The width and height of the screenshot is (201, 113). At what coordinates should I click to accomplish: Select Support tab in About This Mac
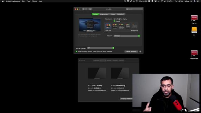(x=115, y=61)
